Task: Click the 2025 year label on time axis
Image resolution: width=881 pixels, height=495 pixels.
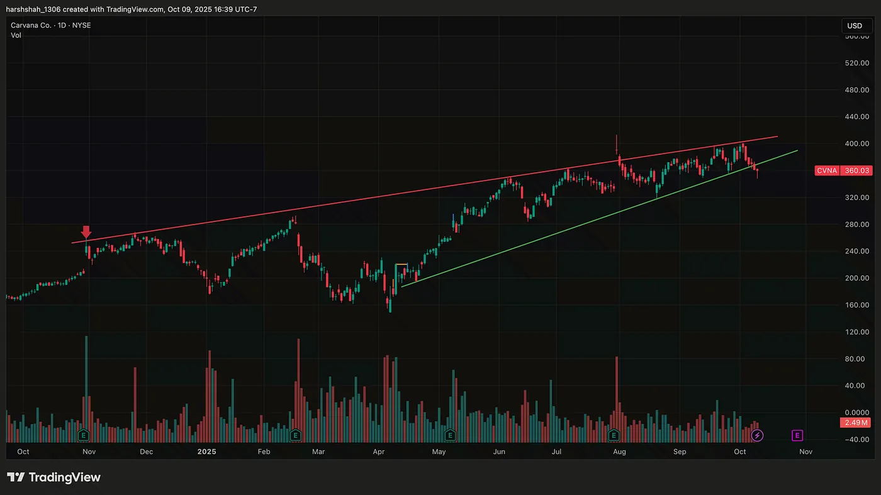Action: (x=206, y=452)
